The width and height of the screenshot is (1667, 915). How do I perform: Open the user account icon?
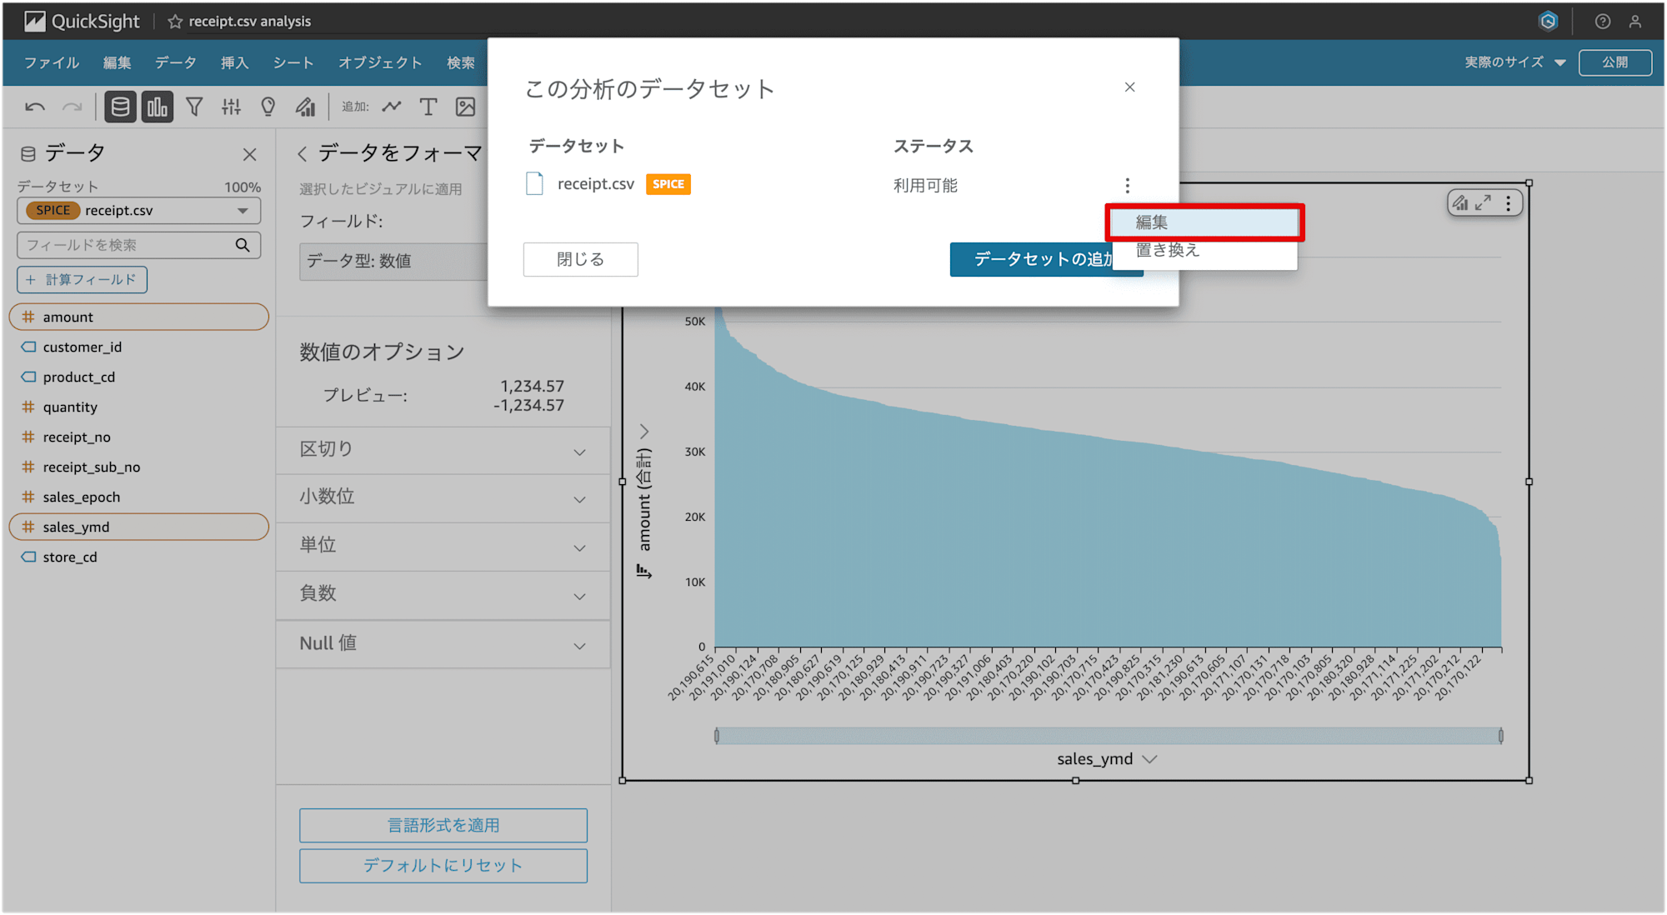(1635, 22)
